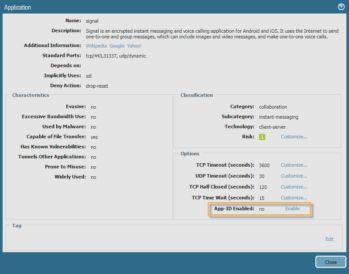Open the help icon in title bar
The height and width of the screenshot is (274, 349).
341,7
